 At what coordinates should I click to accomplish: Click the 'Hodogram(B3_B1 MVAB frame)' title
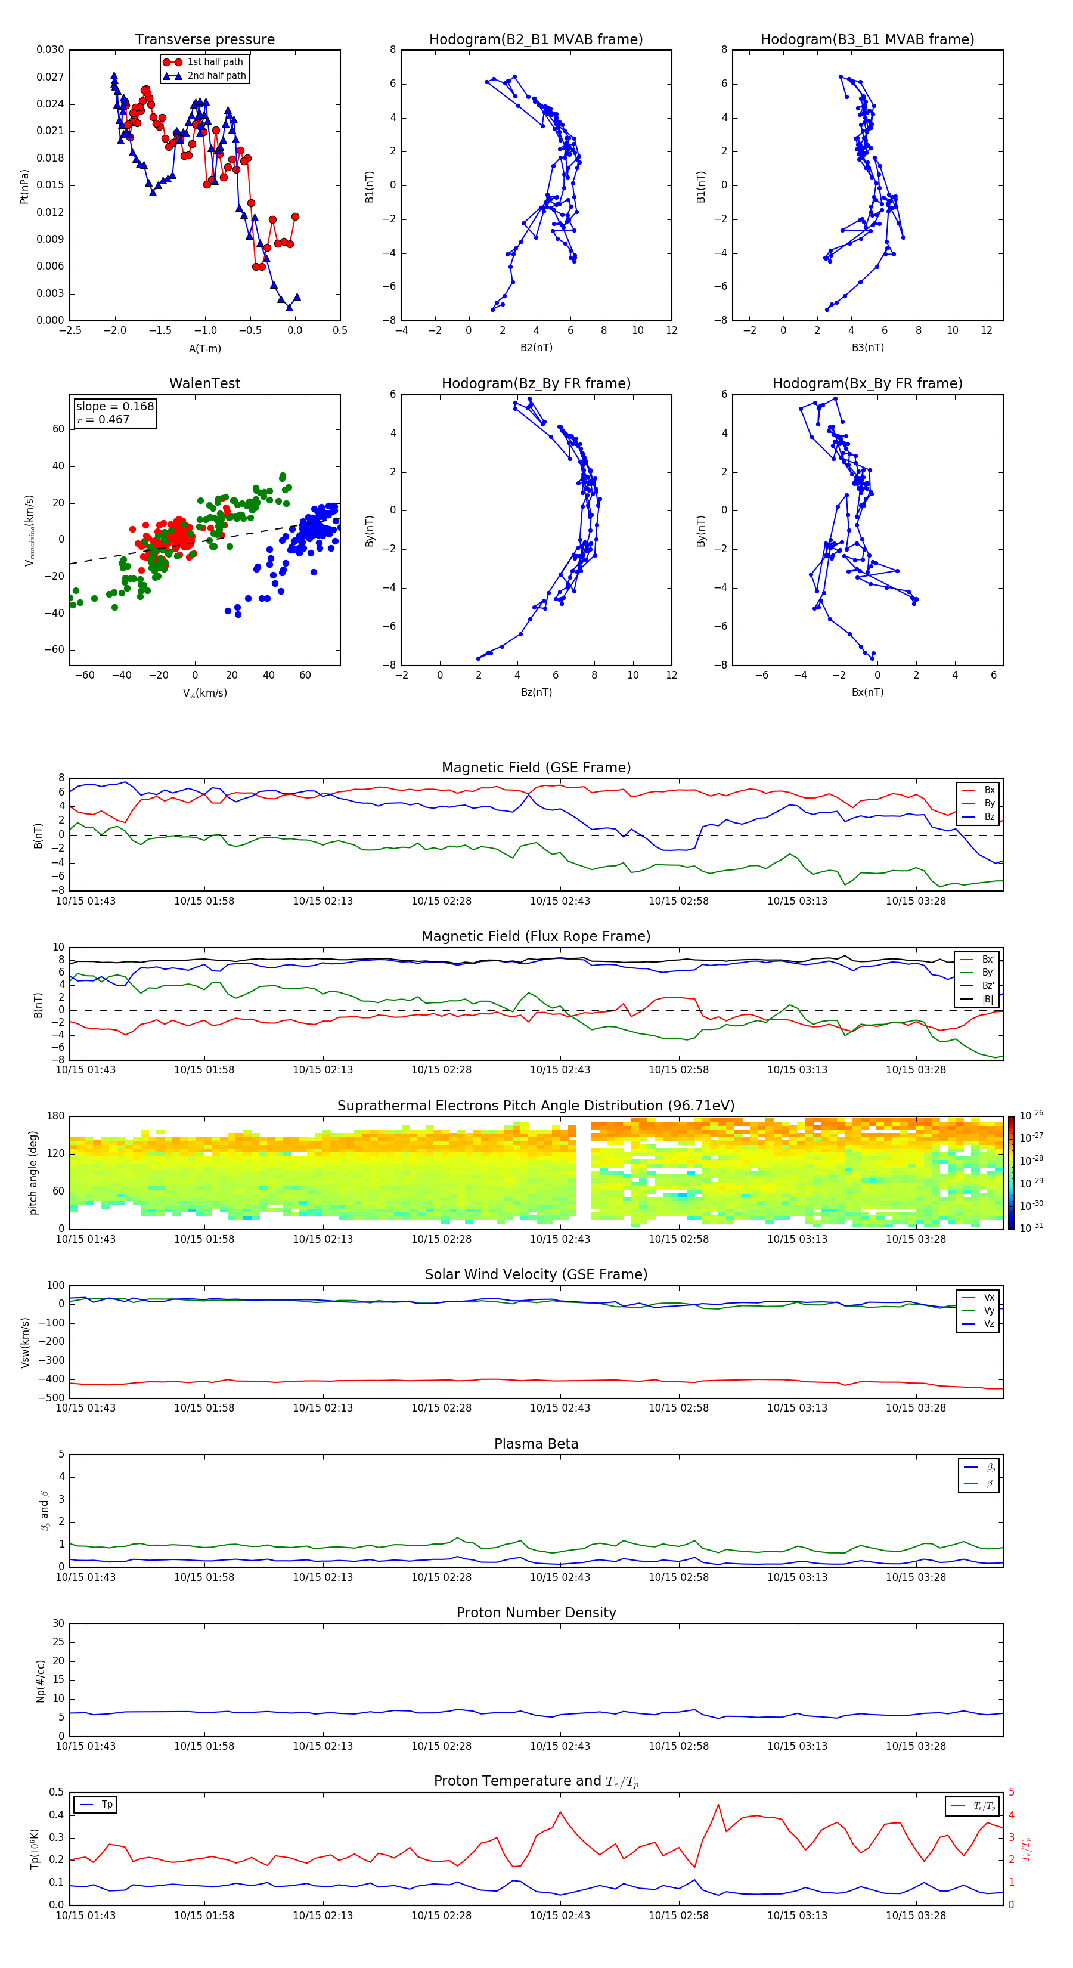coord(867,39)
